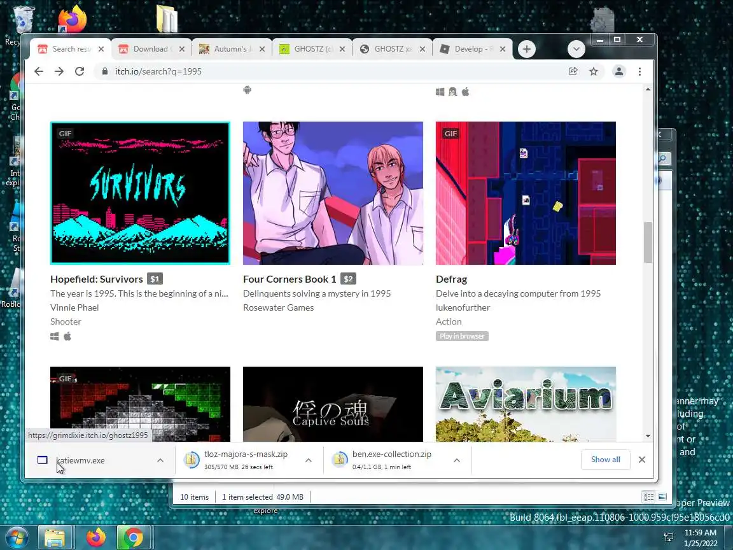This screenshot has width=733, height=550.
Task: Click the Shooter genre tag
Action: click(x=66, y=321)
